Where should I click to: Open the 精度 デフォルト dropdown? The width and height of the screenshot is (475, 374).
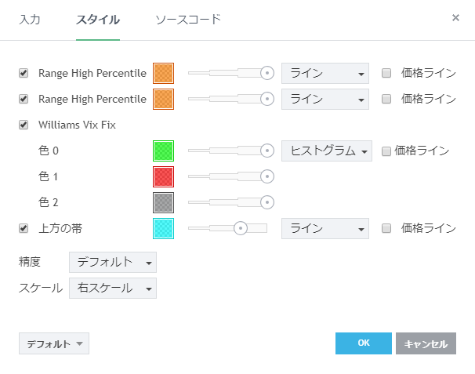[113, 262]
